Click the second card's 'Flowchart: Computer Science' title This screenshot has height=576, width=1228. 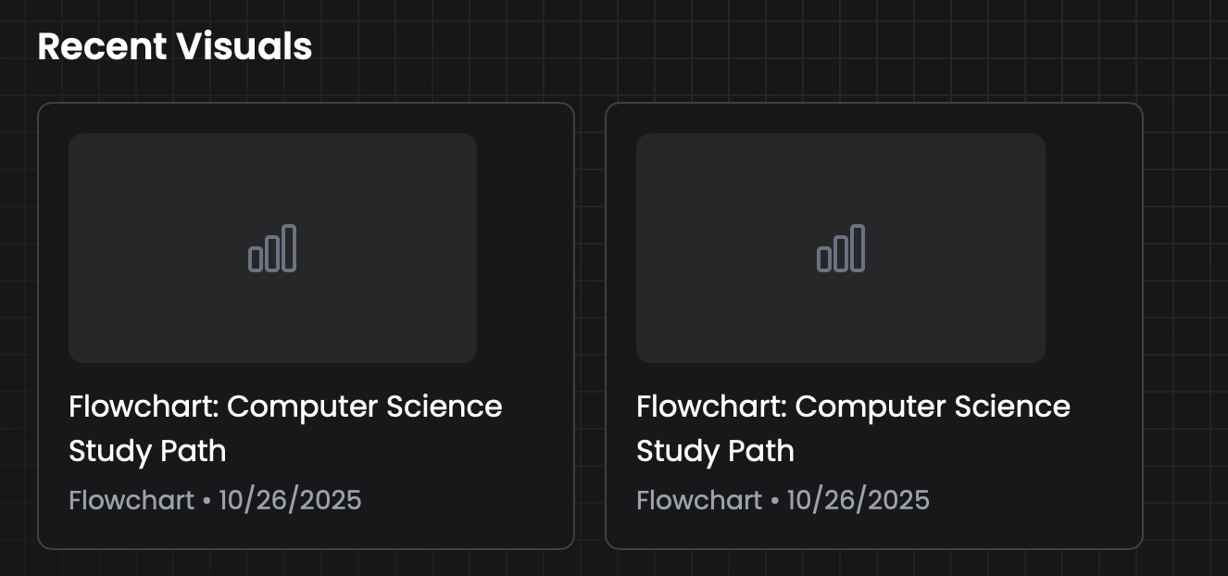[853, 407]
